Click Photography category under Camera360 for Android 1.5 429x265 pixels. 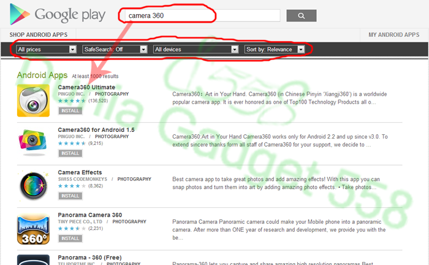pyautogui.click(x=112, y=137)
